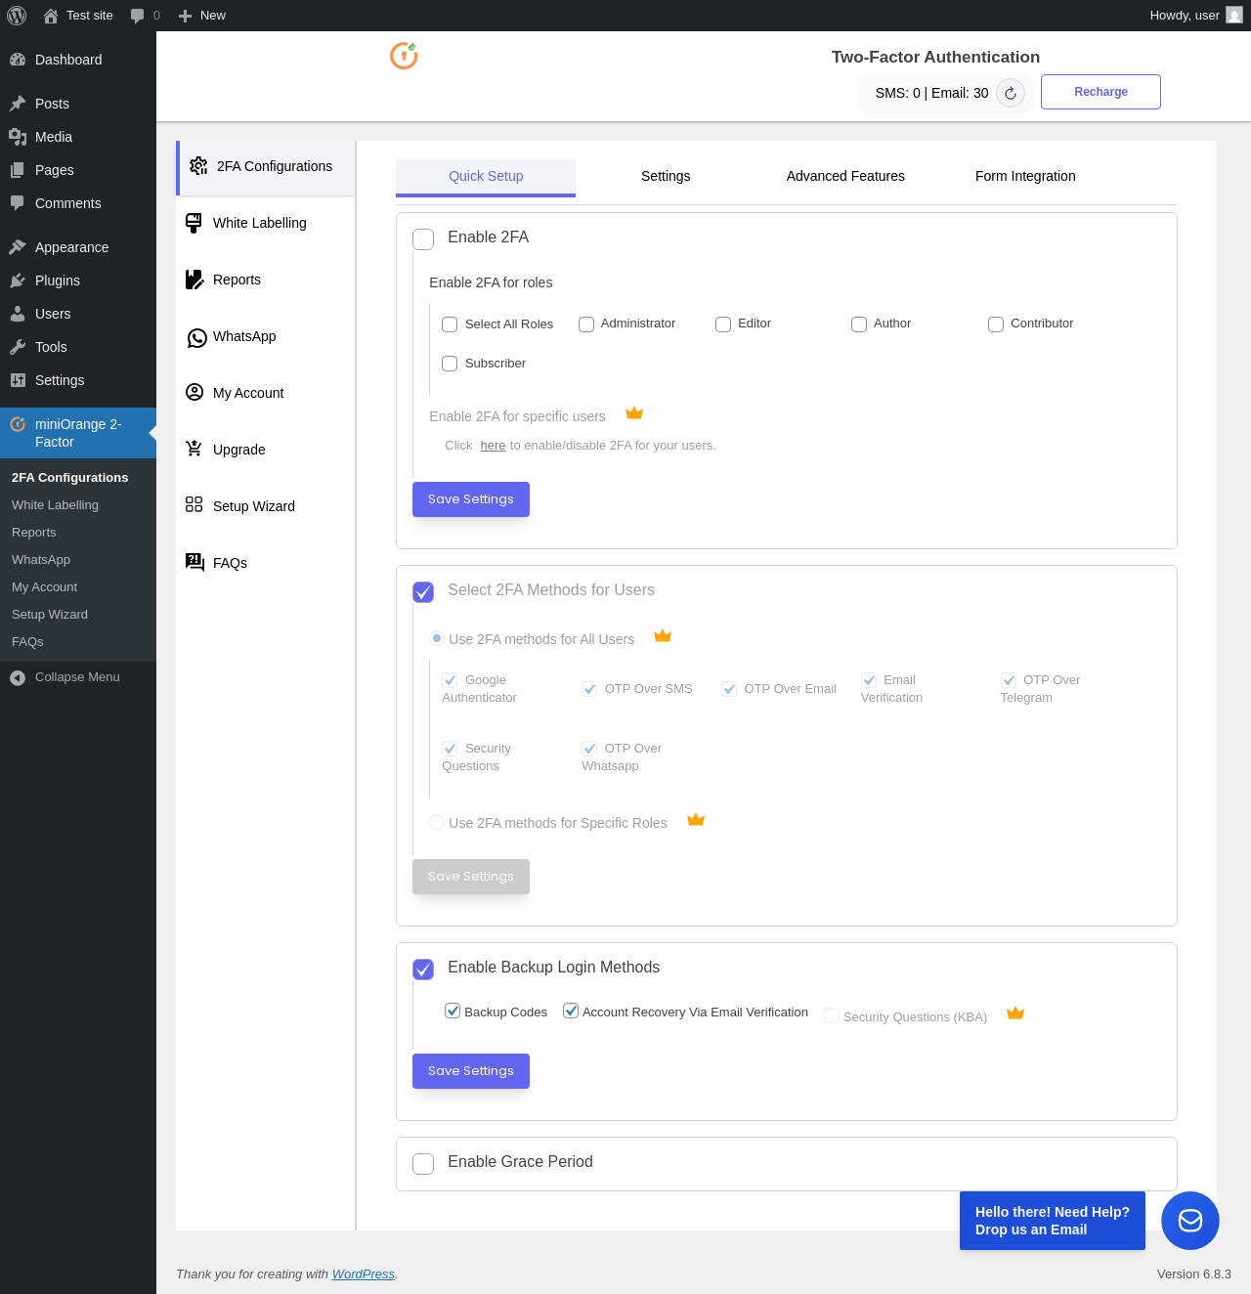Uncheck Account Recovery Via Email Verification
Image resolution: width=1251 pixels, height=1294 pixels.
(571, 1011)
